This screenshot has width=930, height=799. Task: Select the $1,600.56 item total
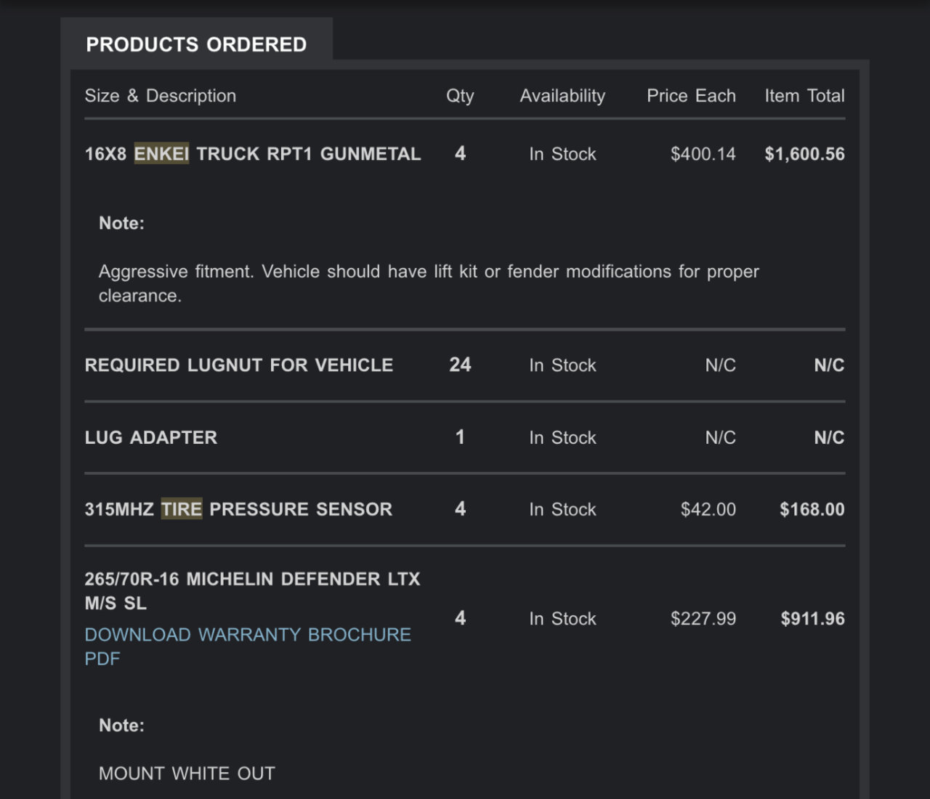pyautogui.click(x=804, y=154)
